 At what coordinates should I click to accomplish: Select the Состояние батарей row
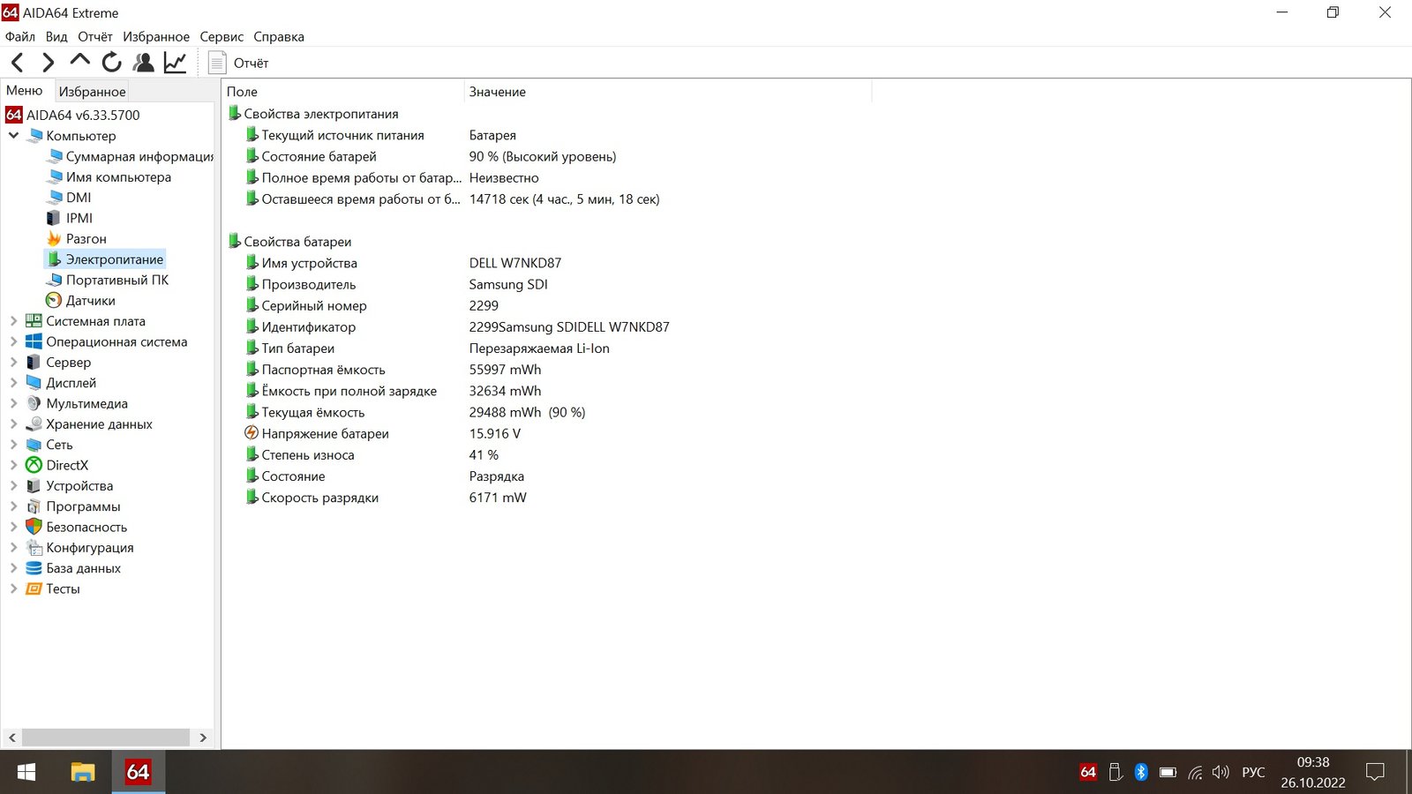click(x=312, y=156)
